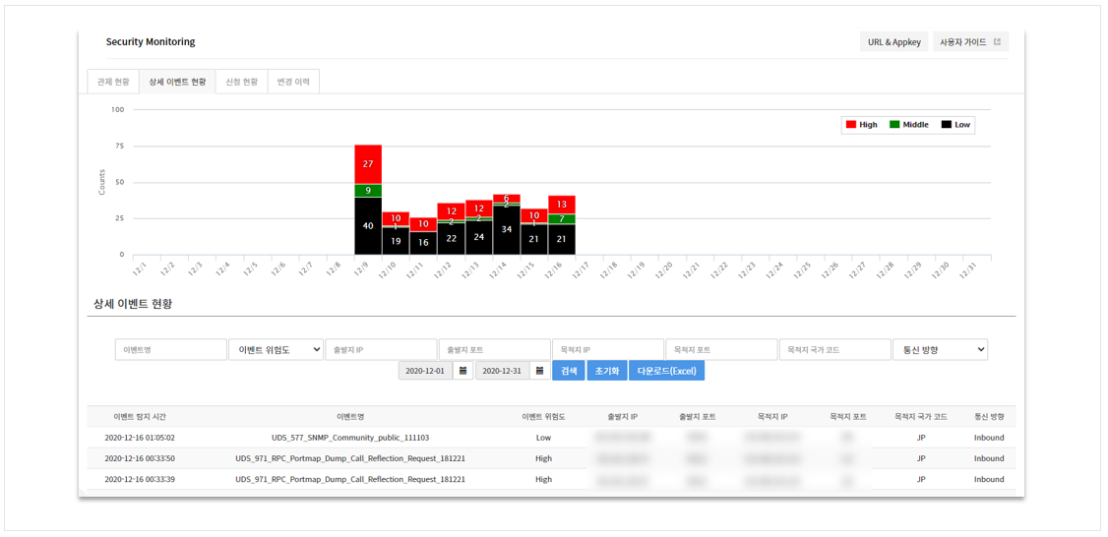This screenshot has height=537, width=1108.
Task: Open the 이벤트 위험도 dropdown
Action: point(276,350)
